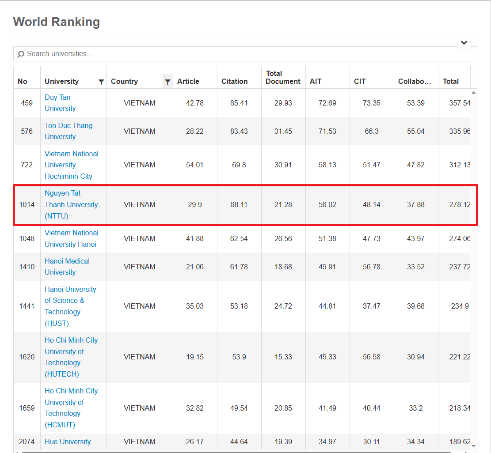The height and width of the screenshot is (453, 491).
Task: Select rank number 1048 cell
Action: click(27, 238)
